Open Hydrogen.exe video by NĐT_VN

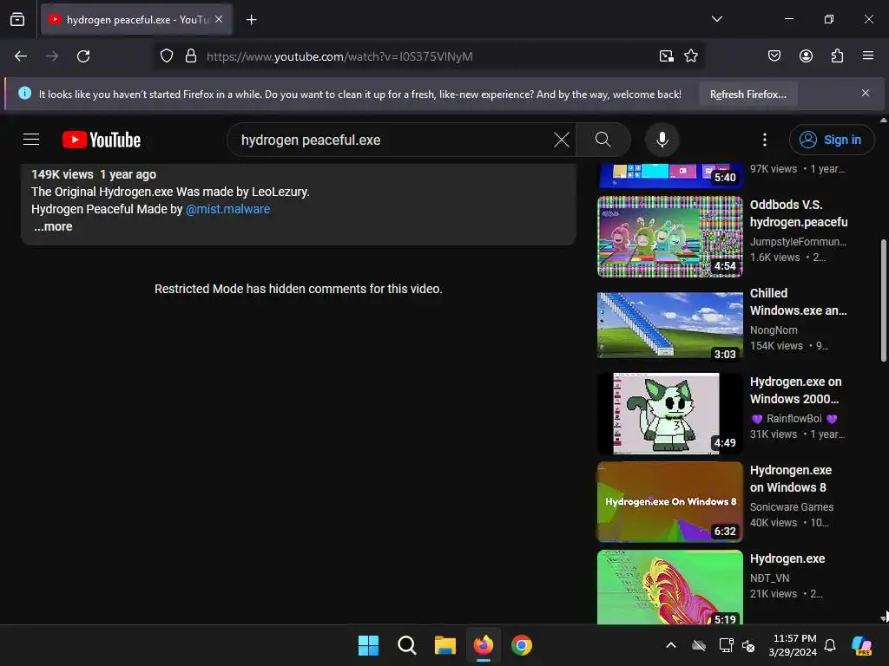(x=787, y=559)
